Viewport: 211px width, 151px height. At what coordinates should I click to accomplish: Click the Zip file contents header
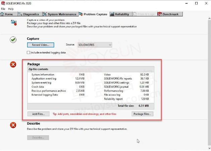tap(91, 69)
